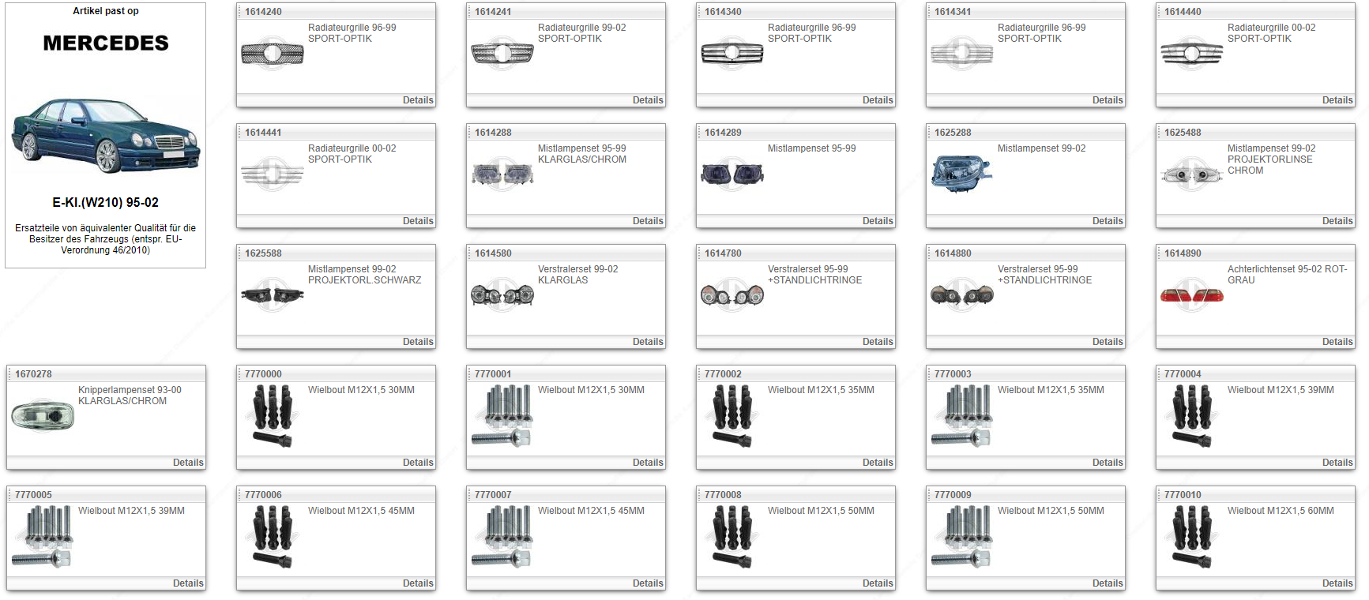Click the 7770007 silver wheel bolts image
1369x600 pixels.
click(502, 537)
